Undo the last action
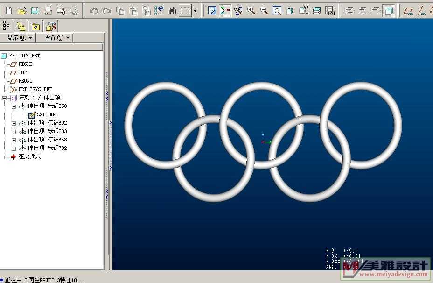This screenshot has height=283, width=433. [94, 11]
